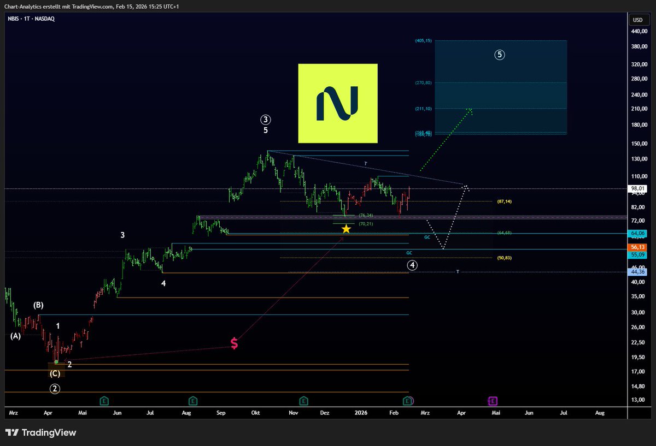Click the circled 2 wave label below (C)
656x446 pixels.
coord(55,389)
